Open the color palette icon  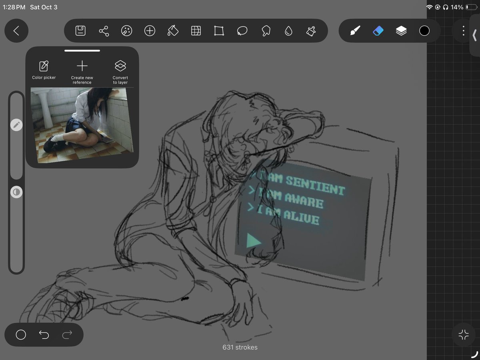(126, 31)
